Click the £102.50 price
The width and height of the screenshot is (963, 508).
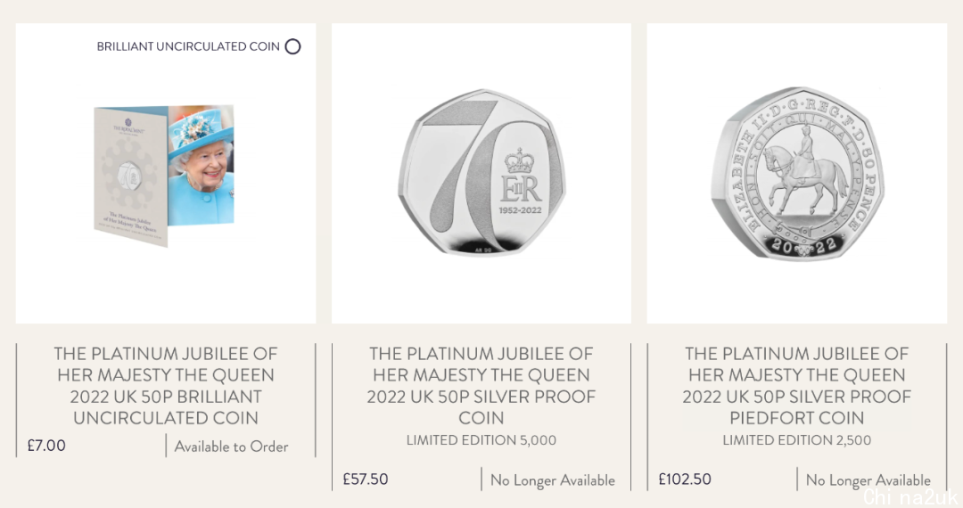(x=685, y=479)
